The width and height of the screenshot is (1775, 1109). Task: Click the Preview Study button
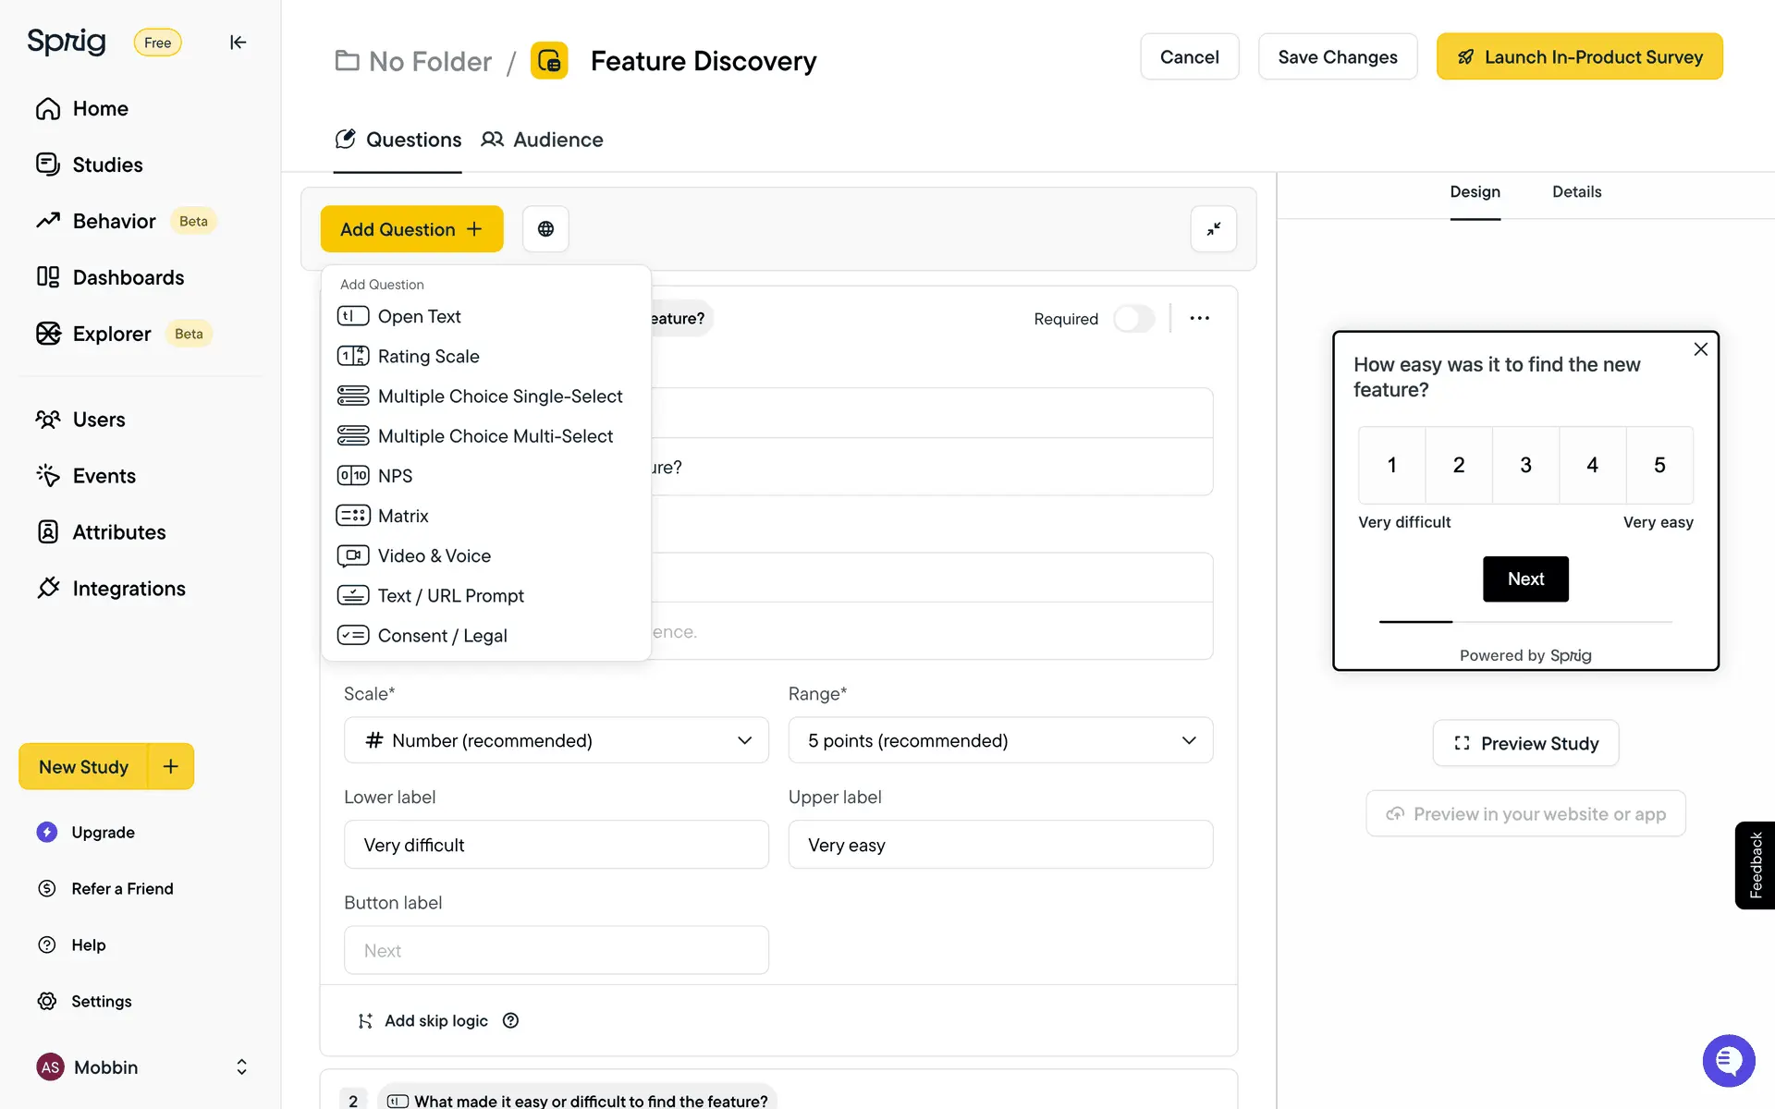(1525, 743)
